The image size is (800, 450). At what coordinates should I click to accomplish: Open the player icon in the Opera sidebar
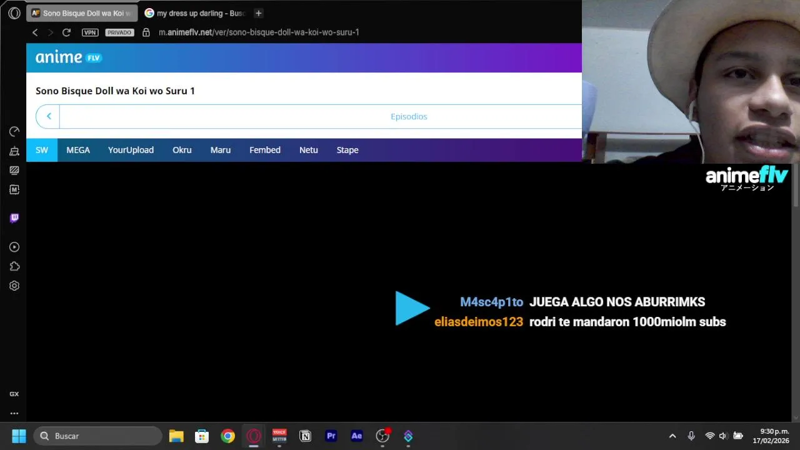(14, 247)
